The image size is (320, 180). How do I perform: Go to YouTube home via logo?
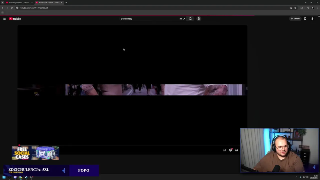pyautogui.click(x=15, y=19)
